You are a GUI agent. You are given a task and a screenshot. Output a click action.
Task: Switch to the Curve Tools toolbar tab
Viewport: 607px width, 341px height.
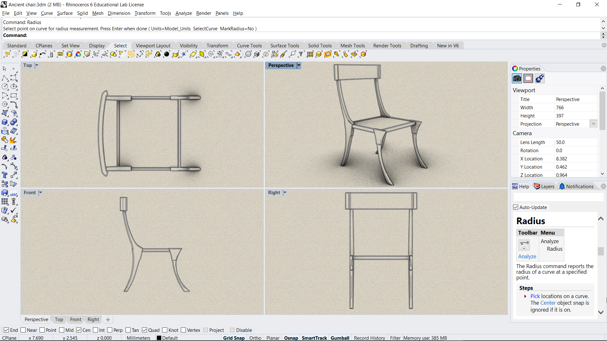coord(249,46)
